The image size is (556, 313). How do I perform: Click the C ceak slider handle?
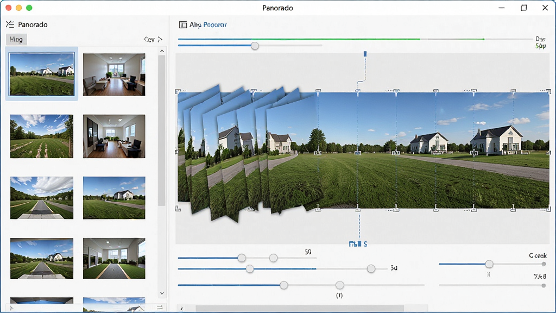point(489,264)
